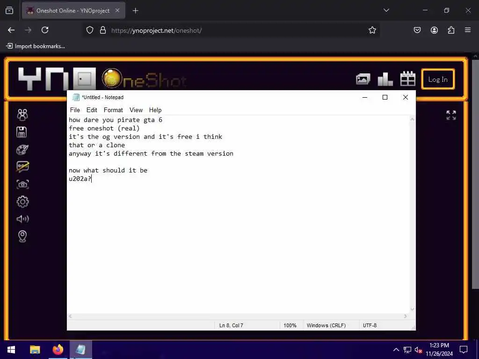Screen dimensions: 479x359
Task: Open the rankings bar chart icon
Action: pyautogui.click(x=385, y=79)
